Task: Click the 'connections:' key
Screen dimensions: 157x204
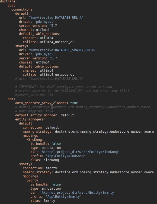Action: pyautogui.click(x=23, y=9)
